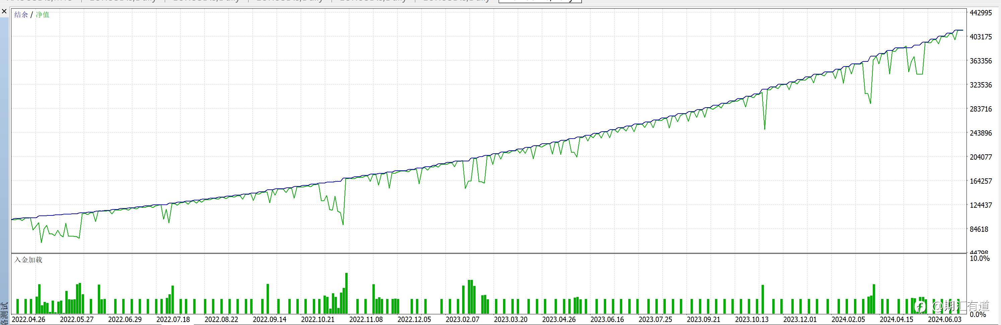Select date label 2022.12.05

[414, 320]
